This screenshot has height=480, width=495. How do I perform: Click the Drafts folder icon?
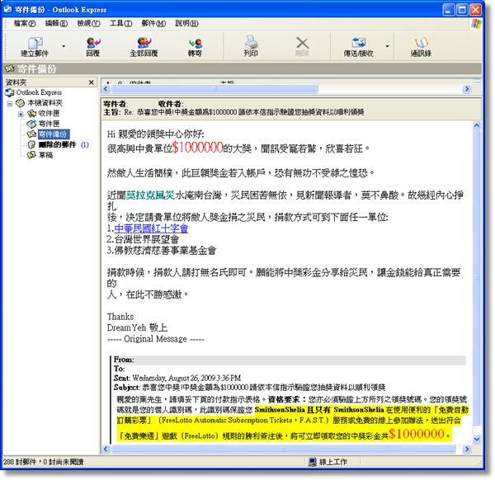[x=31, y=155]
